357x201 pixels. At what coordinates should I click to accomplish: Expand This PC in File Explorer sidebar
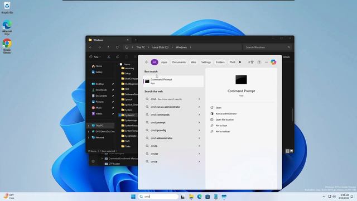pyautogui.click(x=89, y=126)
